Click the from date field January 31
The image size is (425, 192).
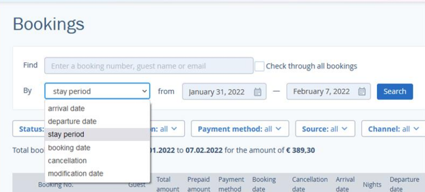pyautogui.click(x=224, y=91)
